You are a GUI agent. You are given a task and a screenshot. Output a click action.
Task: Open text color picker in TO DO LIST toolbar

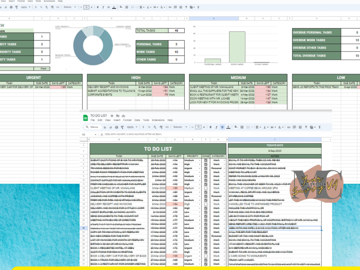[228, 127]
